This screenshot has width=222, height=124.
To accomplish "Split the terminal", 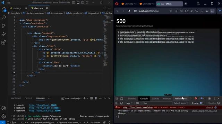I will coord(91,98).
